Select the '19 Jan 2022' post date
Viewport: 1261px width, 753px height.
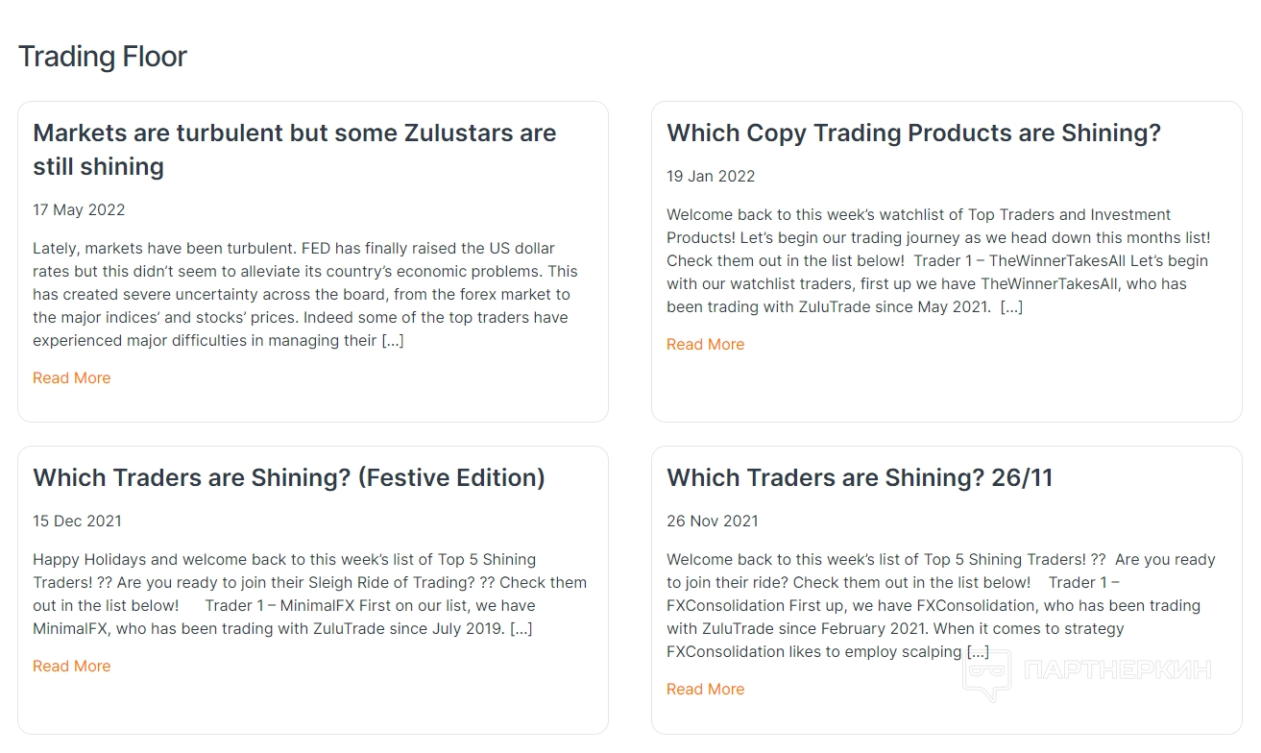(711, 176)
